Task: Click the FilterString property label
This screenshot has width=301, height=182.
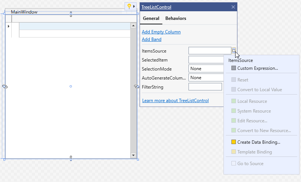Action: tap(152, 87)
